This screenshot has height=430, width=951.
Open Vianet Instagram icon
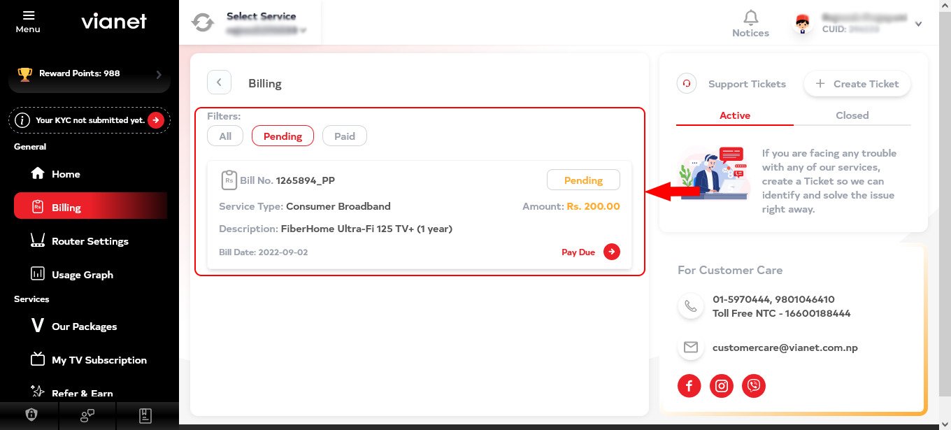click(x=722, y=385)
